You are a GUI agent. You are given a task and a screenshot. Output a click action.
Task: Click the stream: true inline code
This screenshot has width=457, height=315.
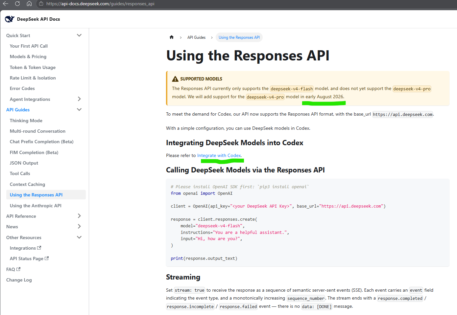pyautogui.click(x=189, y=290)
